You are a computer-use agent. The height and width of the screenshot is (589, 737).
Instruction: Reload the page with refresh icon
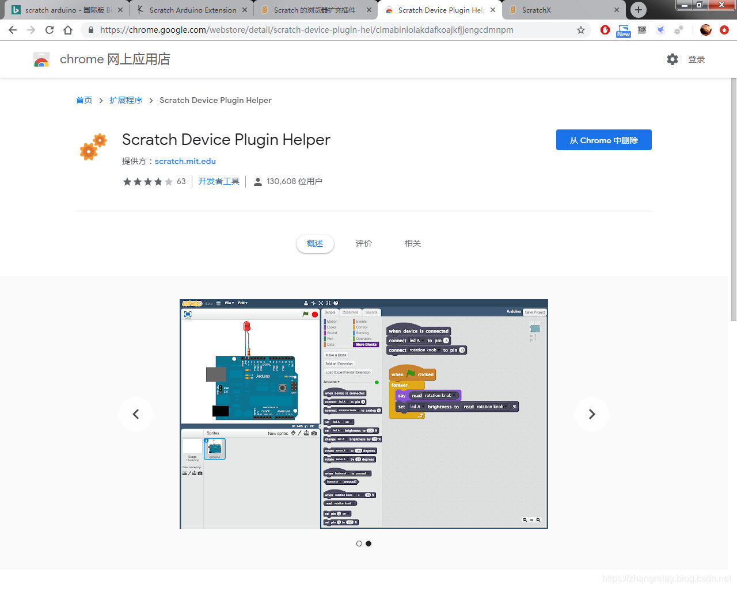tap(50, 30)
